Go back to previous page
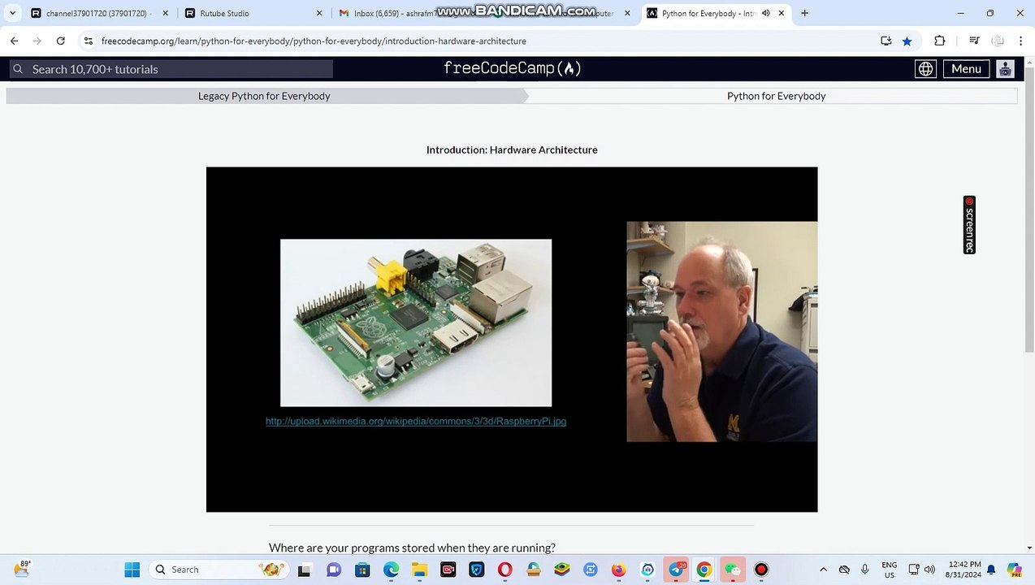The image size is (1035, 585). pyautogui.click(x=14, y=41)
